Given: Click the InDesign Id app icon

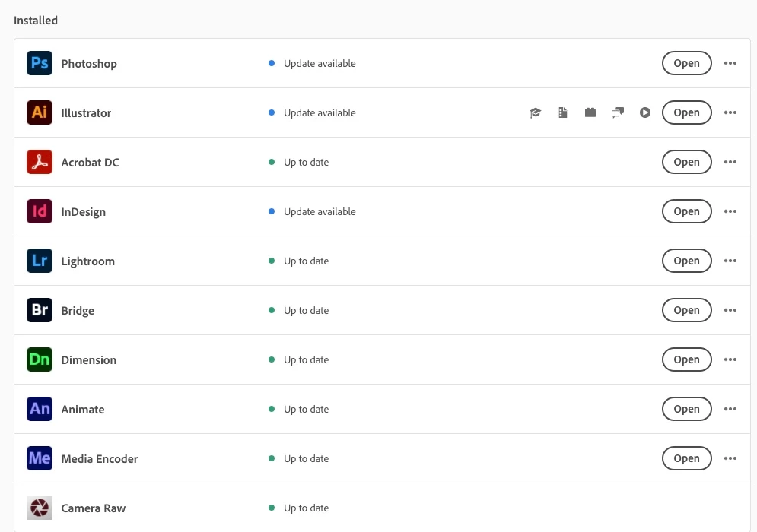Looking at the screenshot, I should (40, 211).
